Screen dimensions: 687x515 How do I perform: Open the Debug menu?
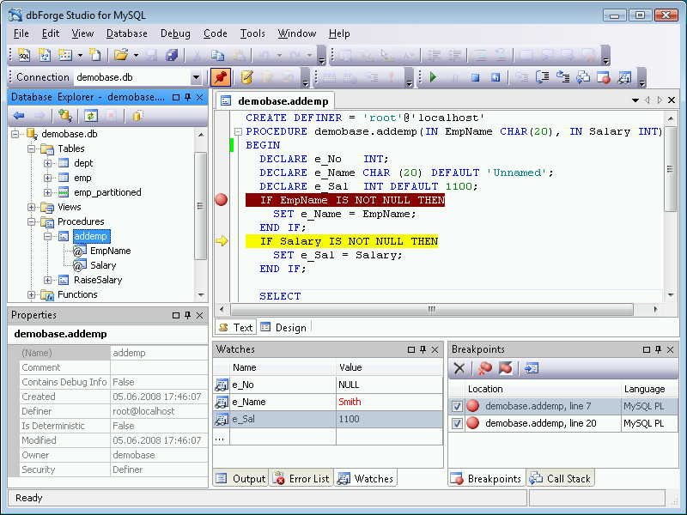click(x=175, y=33)
